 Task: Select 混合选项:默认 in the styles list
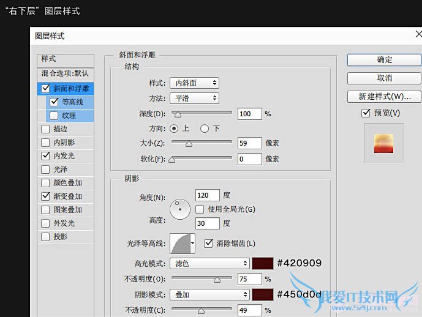point(65,73)
